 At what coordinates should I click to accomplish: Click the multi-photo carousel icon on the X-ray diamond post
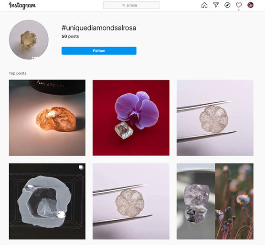pyautogui.click(x=81, y=167)
